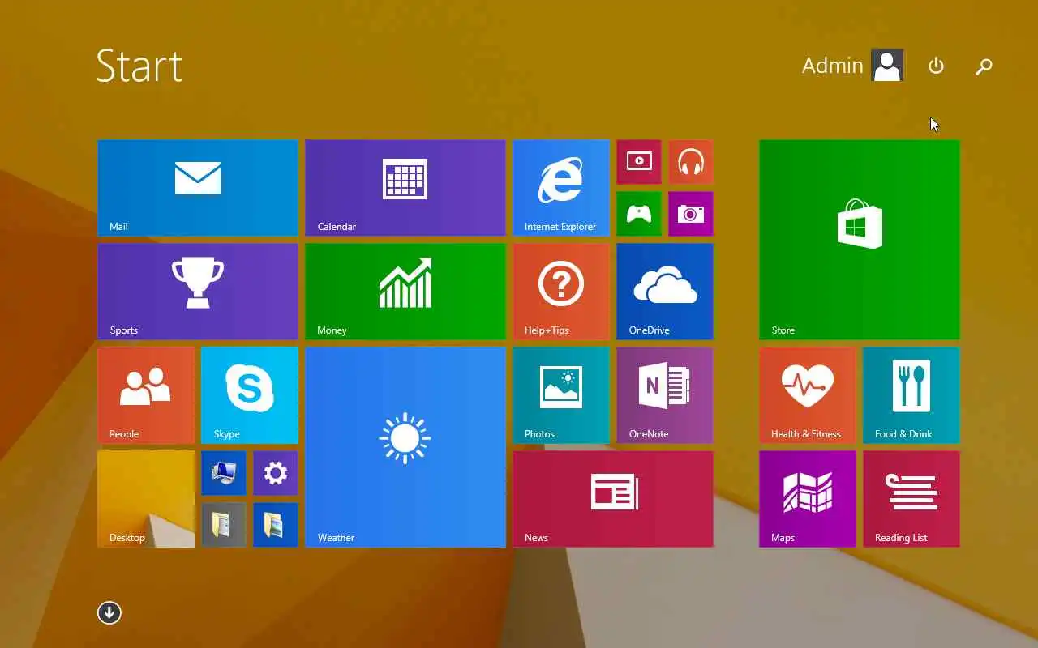This screenshot has height=648, width=1038.
Task: Launch Internet Explorer tile
Action: [x=561, y=188]
